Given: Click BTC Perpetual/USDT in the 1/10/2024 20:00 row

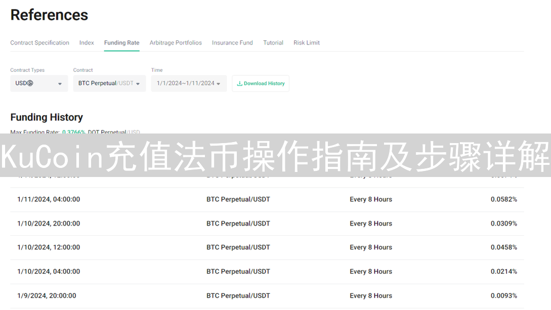Looking at the screenshot, I should click(238, 224).
